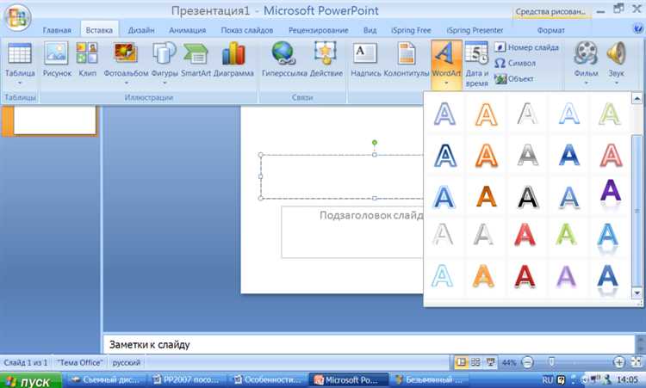Click the 44% zoom level
The image size is (646, 388).
coord(509,362)
